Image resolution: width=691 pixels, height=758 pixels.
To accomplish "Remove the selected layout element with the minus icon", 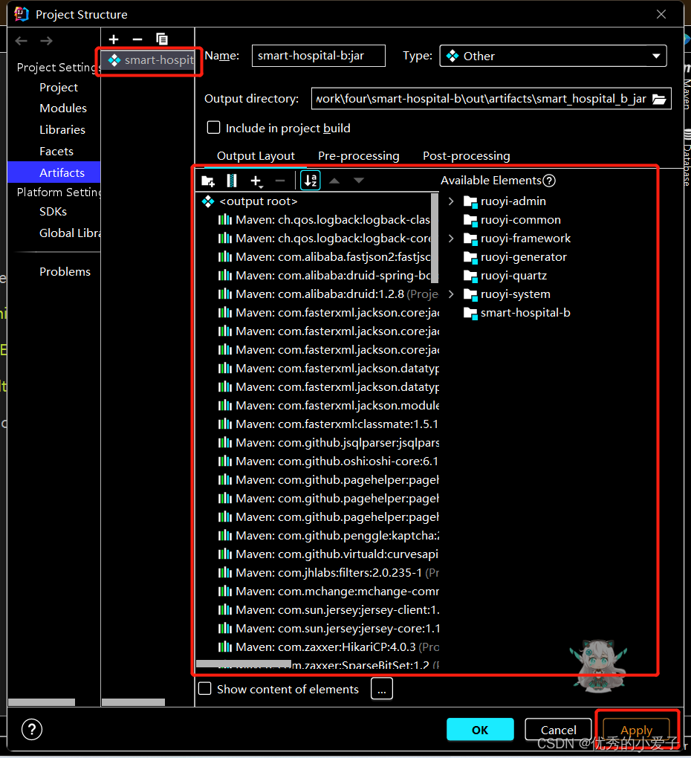I will point(280,181).
